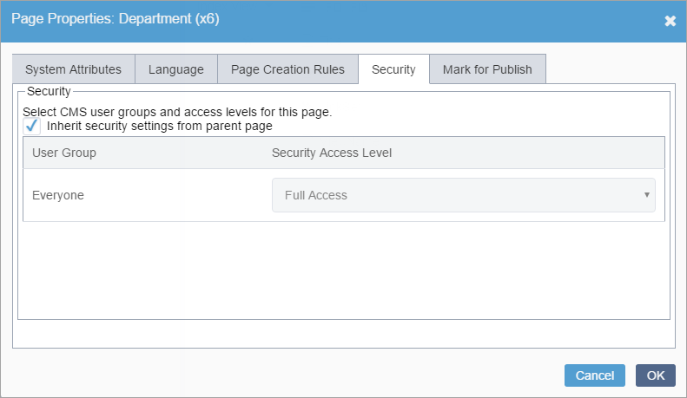687x398 pixels.
Task: Open the Language tab
Action: click(x=176, y=69)
